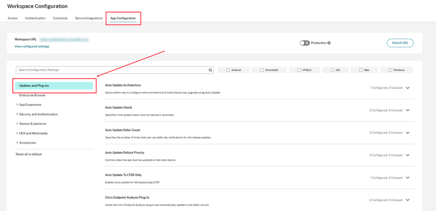The height and width of the screenshot is (211, 436).
Task: Open the Service Integrations tab
Action: (89, 18)
